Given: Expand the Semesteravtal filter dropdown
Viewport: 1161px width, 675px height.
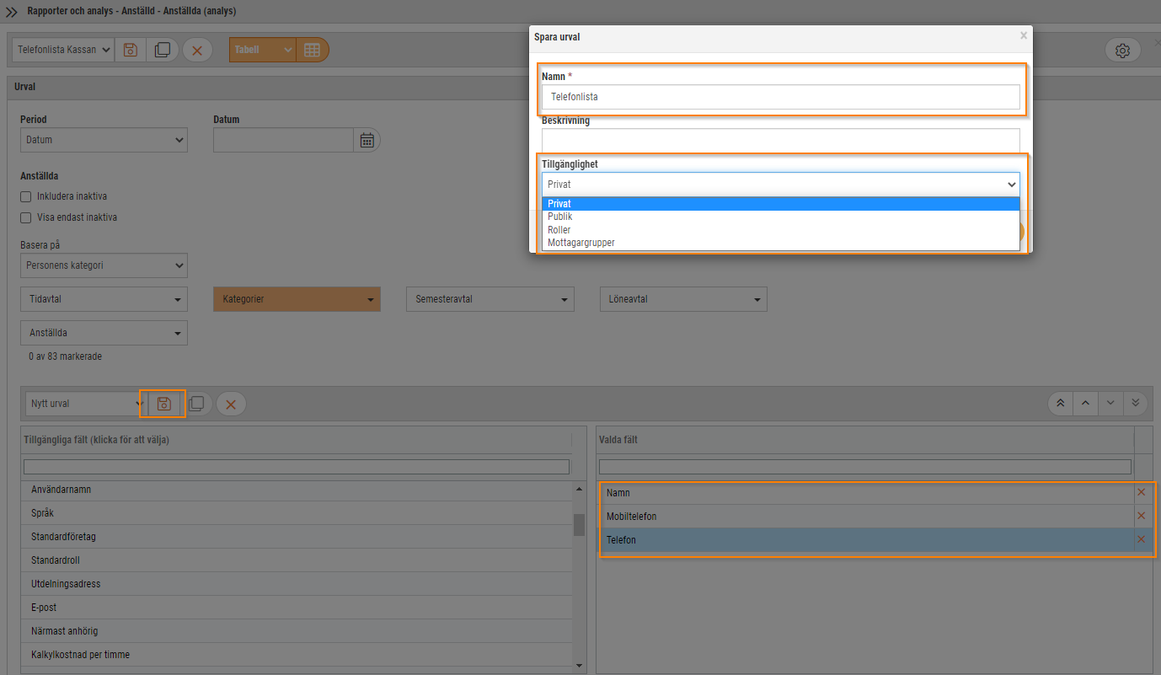Looking at the screenshot, I should point(490,299).
